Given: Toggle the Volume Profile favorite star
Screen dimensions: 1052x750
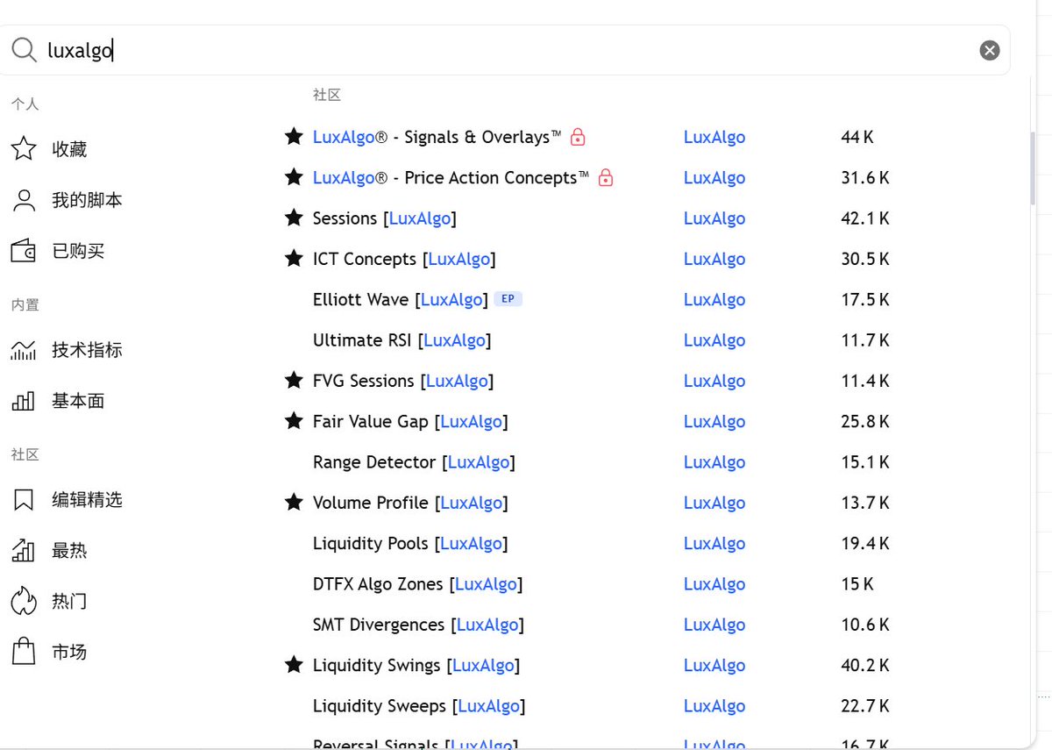Looking at the screenshot, I should pos(294,502).
